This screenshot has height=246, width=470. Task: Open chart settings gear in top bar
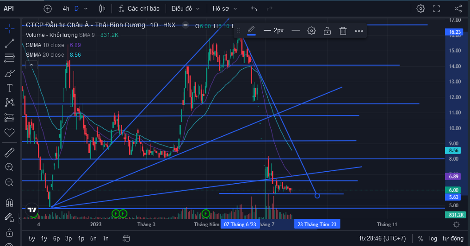coord(421,8)
